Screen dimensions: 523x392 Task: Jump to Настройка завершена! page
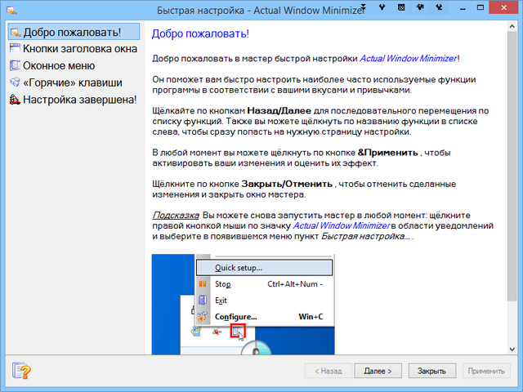(72, 100)
